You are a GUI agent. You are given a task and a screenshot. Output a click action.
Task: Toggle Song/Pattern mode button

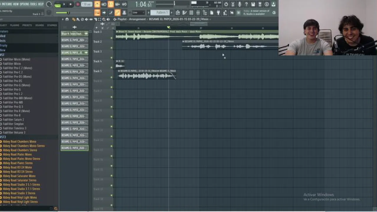coord(58,4)
